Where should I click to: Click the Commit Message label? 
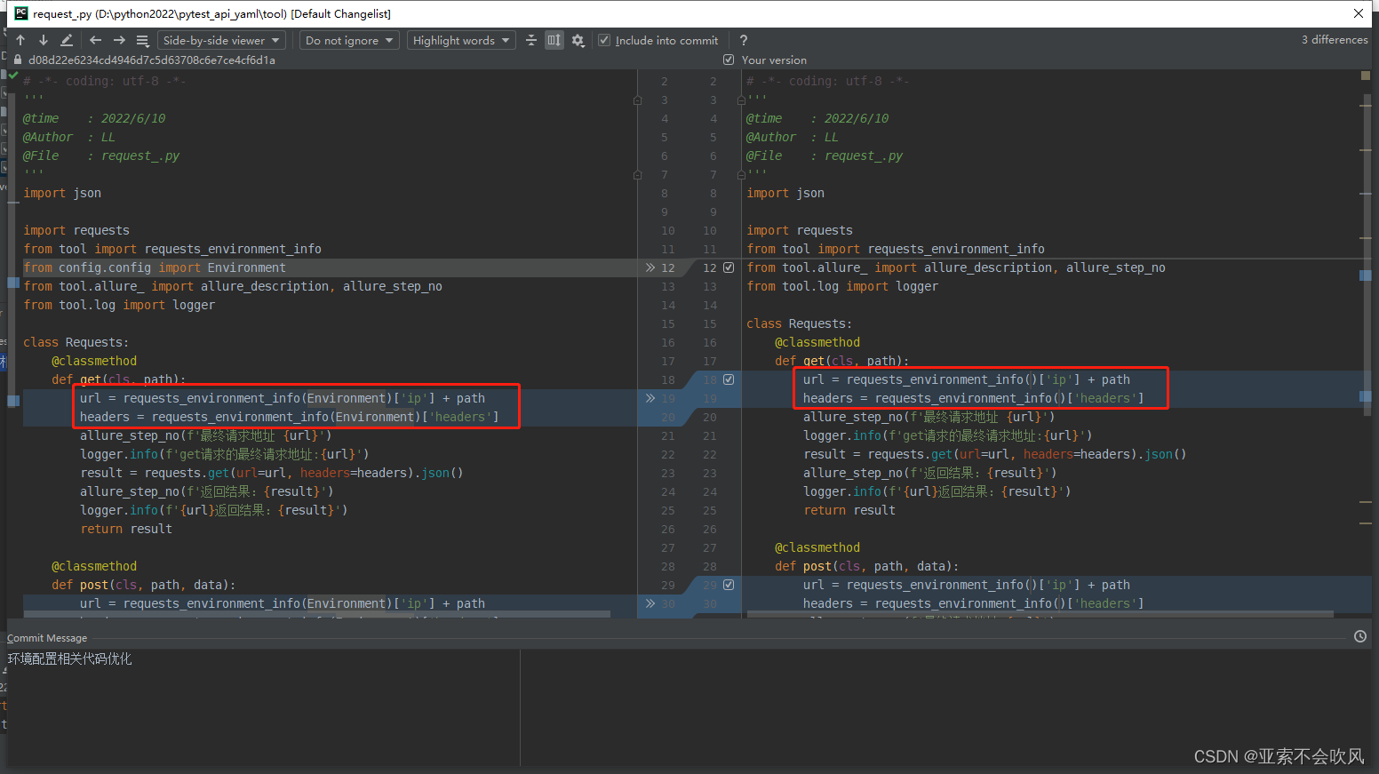pos(47,638)
